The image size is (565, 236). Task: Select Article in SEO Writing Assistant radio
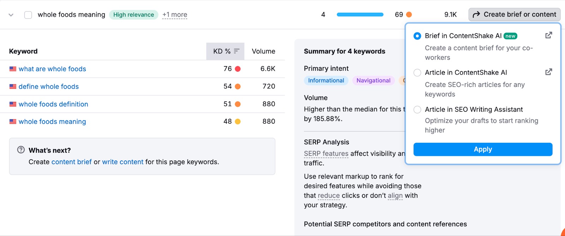pos(417,110)
